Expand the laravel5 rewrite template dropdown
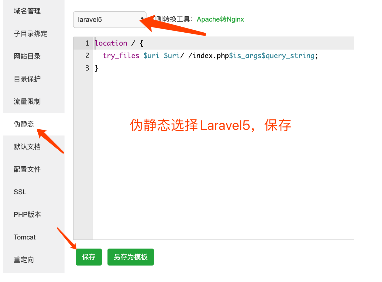 109,20
